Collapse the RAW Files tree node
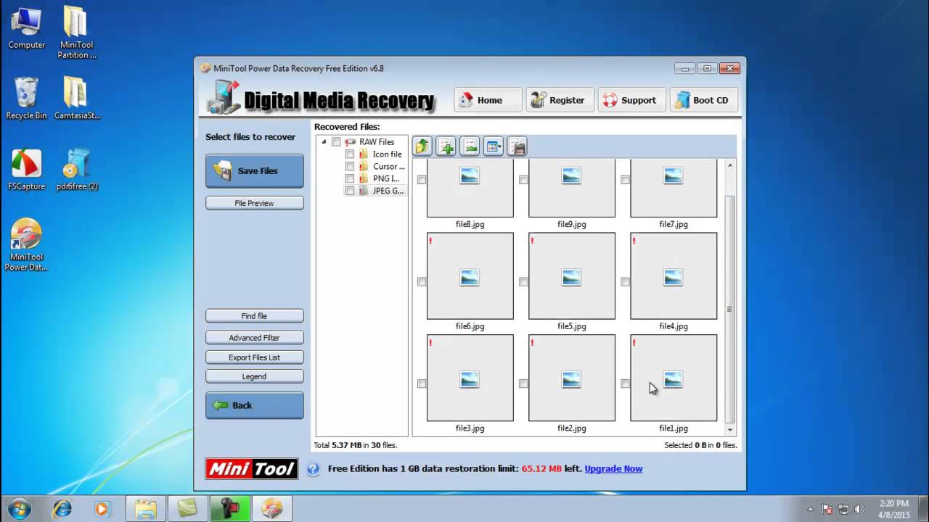929x522 pixels. (x=324, y=142)
